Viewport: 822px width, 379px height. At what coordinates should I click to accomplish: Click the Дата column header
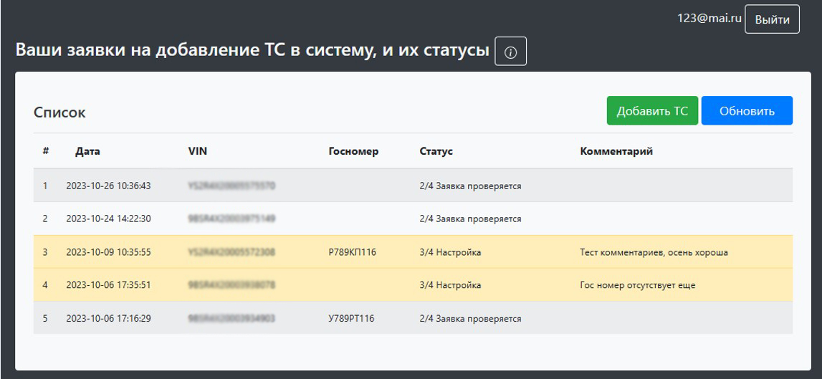tap(87, 151)
